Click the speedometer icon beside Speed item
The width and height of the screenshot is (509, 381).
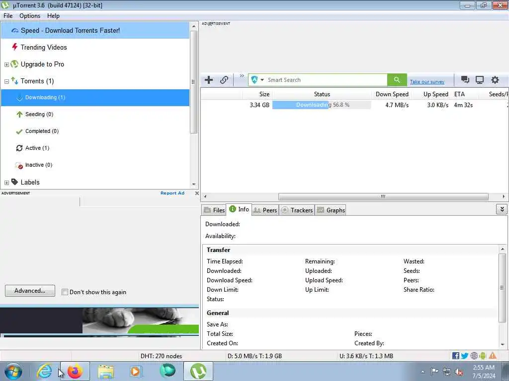tap(14, 30)
